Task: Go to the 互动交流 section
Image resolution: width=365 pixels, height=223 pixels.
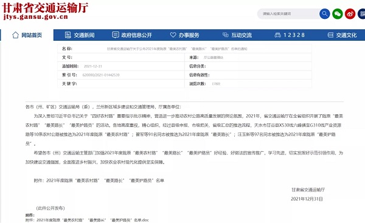Action: point(237,35)
